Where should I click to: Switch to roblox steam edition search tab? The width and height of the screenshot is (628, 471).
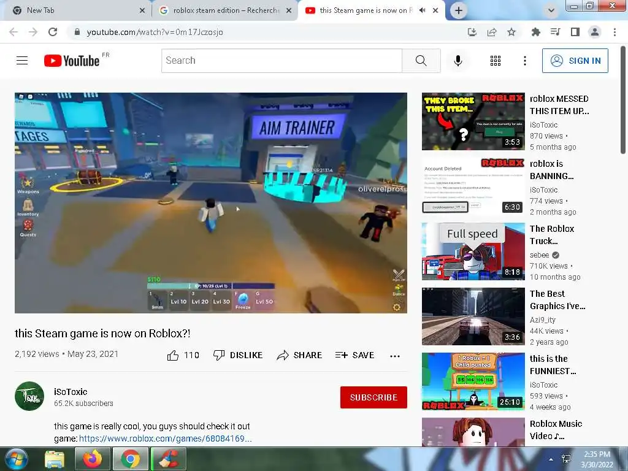pyautogui.click(x=226, y=10)
